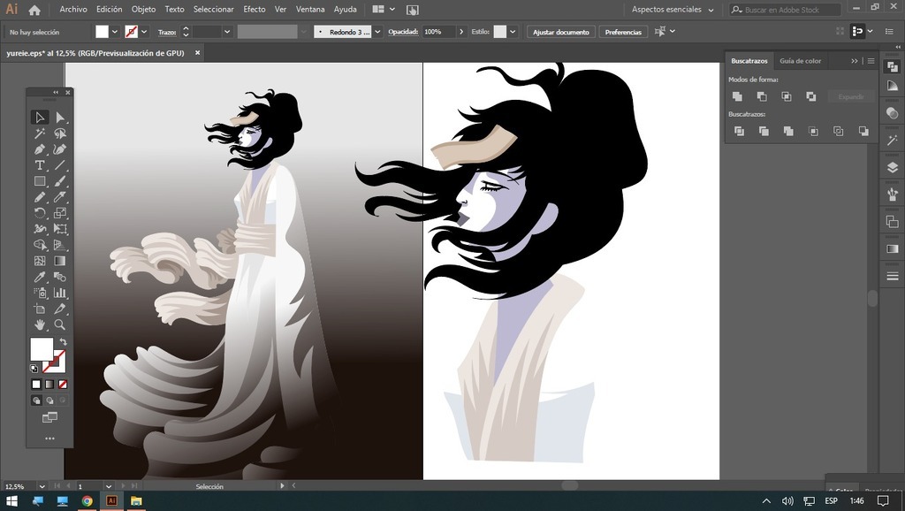This screenshot has height=511, width=905.
Task: Click the Direct Selection tool
Action: point(60,118)
